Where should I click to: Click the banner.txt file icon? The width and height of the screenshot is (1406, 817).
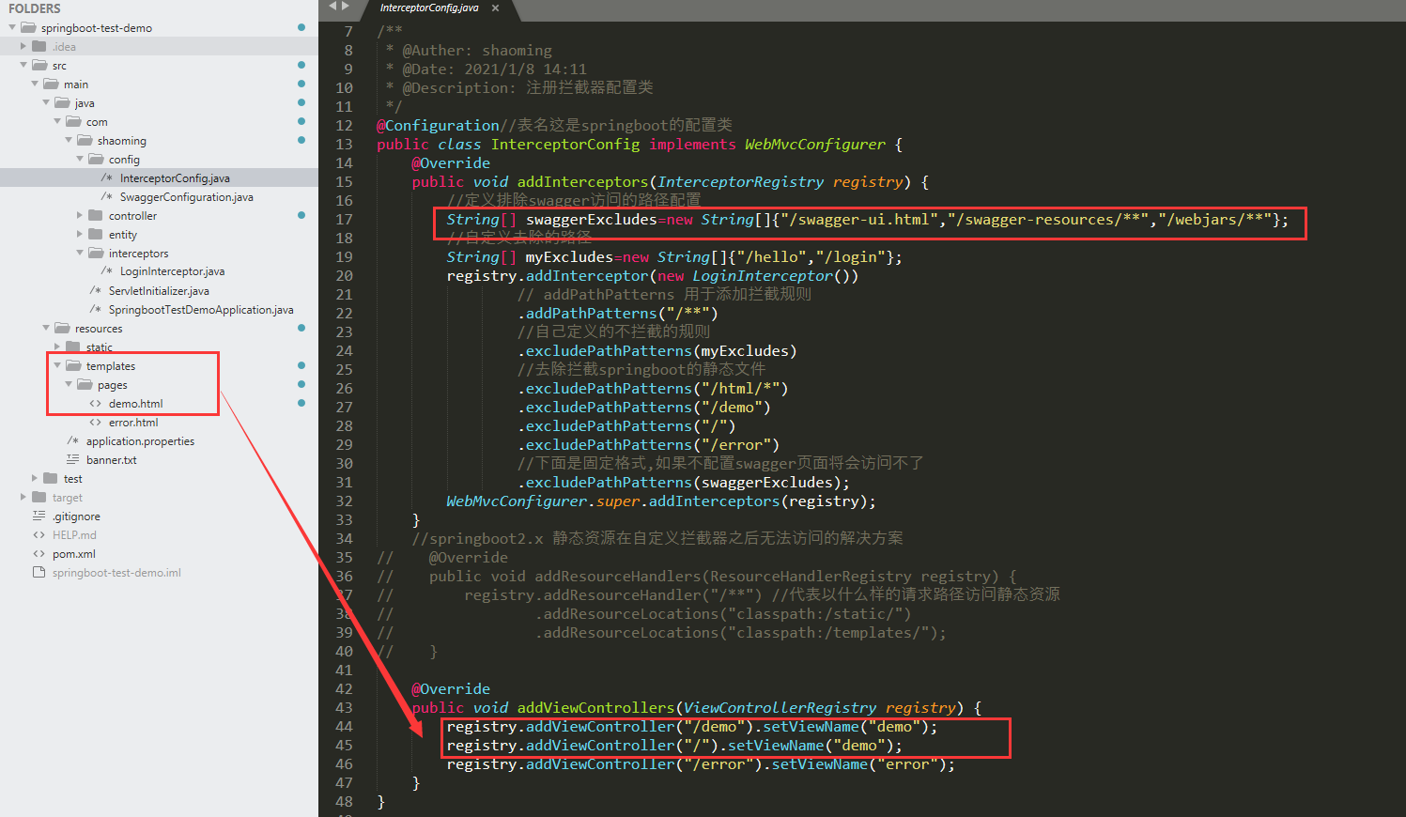click(72, 459)
